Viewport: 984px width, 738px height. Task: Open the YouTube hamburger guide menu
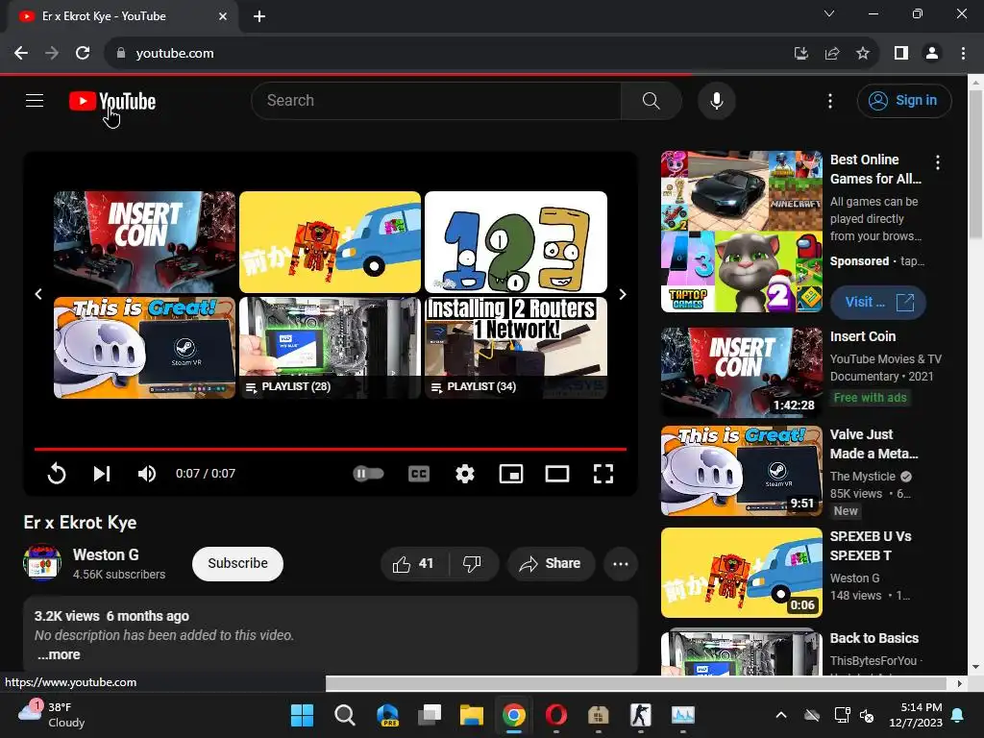coord(35,100)
